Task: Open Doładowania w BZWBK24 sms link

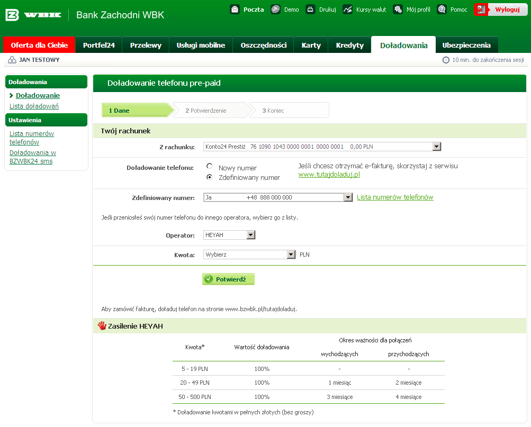Action: (x=33, y=157)
